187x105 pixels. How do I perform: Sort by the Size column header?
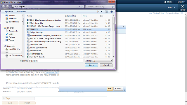(102, 16)
